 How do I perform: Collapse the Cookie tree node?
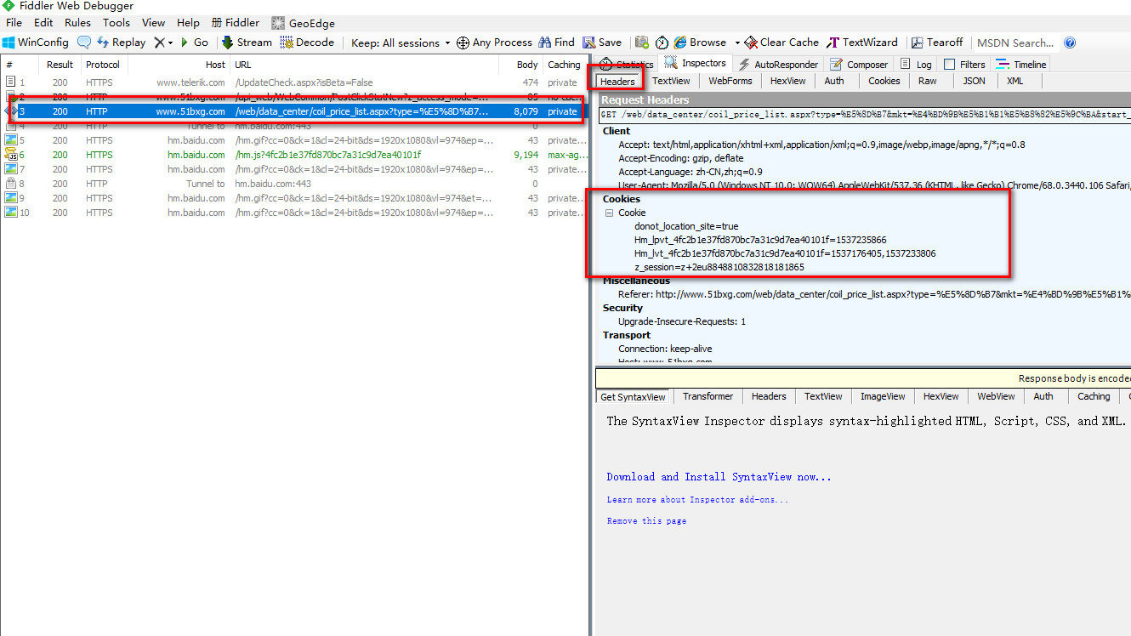pos(609,213)
